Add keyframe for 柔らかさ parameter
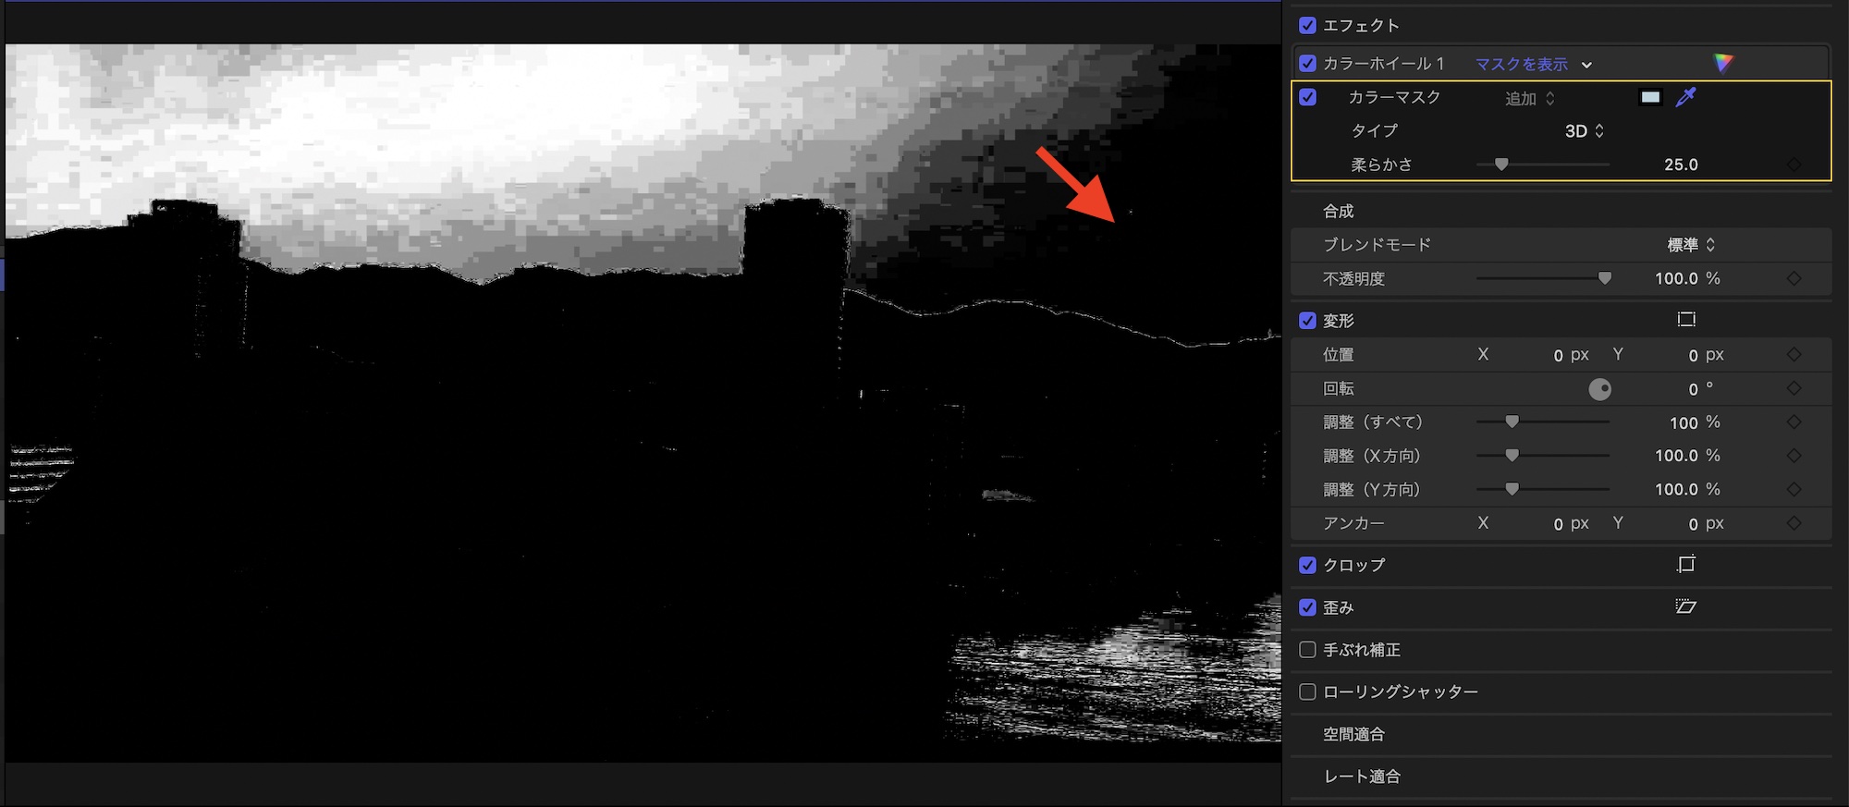Screen dimensions: 1849x807 (1794, 165)
